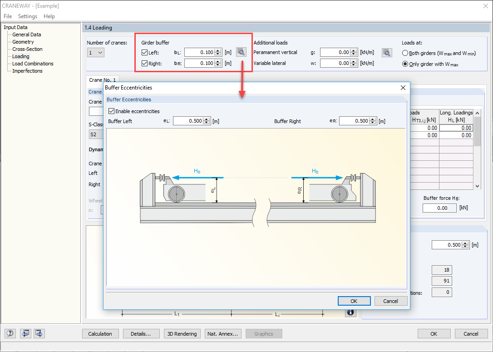The height and width of the screenshot is (352, 493).
Task: Open the girder buffer eccentricities detail icon
Action: pos(241,52)
